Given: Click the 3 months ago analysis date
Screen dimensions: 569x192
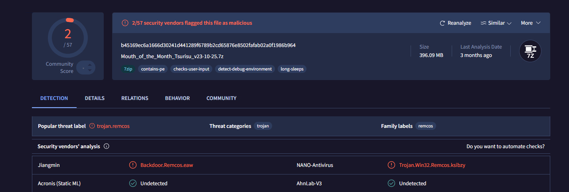Looking at the screenshot, I should (x=476, y=55).
